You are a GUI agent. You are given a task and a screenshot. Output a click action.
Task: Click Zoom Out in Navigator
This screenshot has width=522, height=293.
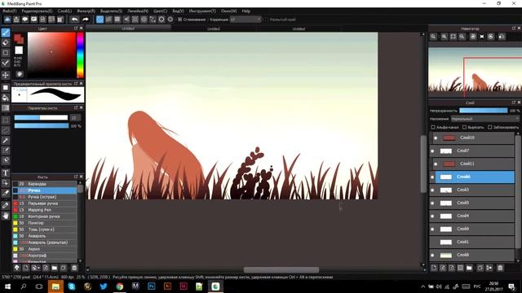point(462,37)
